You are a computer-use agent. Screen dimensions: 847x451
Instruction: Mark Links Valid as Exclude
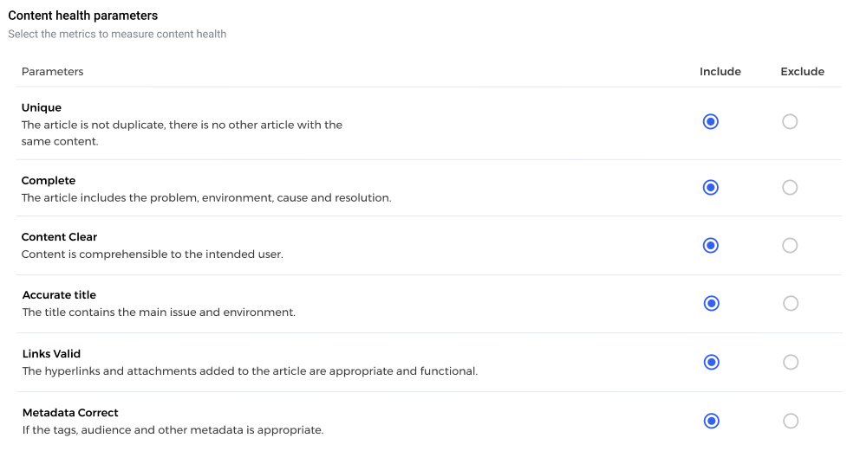pyautogui.click(x=790, y=362)
